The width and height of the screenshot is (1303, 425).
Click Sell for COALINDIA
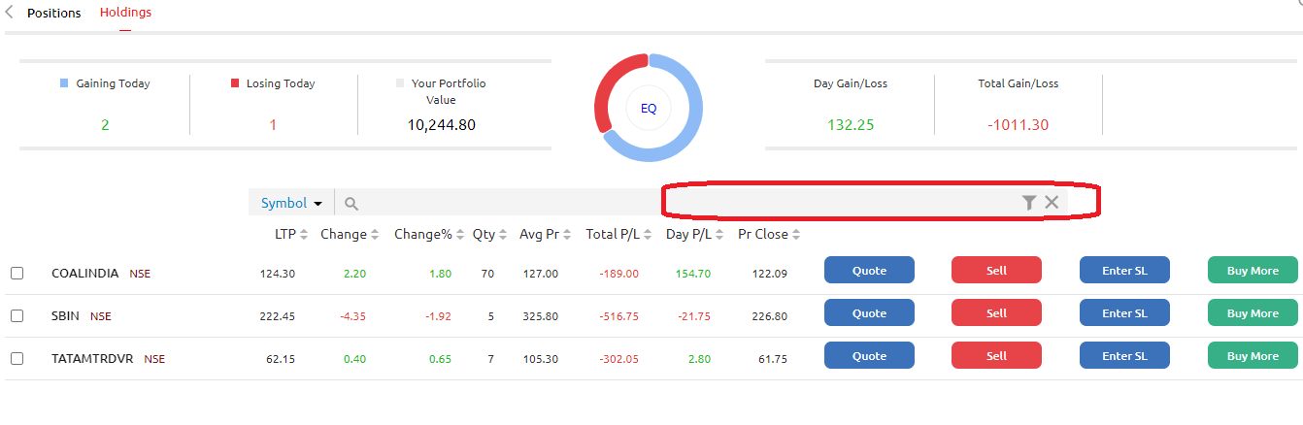pos(996,271)
